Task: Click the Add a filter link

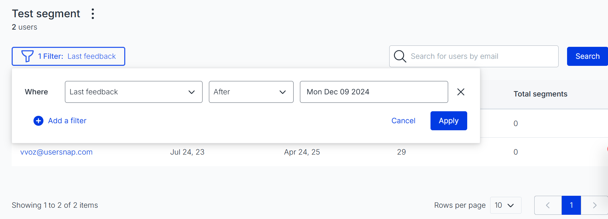Action: [67, 121]
